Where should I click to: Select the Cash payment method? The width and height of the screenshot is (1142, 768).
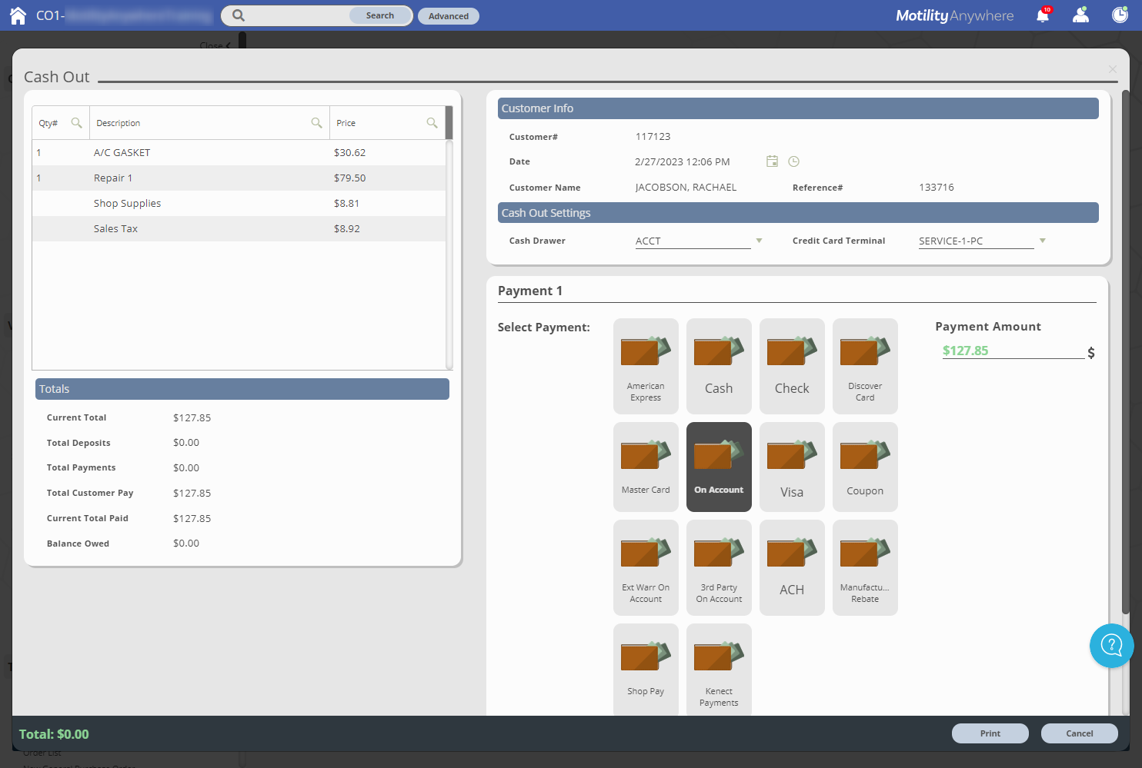coord(718,367)
